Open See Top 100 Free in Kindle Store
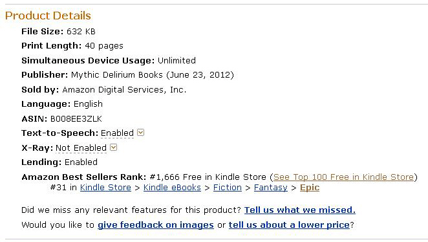This screenshot has width=428, height=242. tap(344, 177)
